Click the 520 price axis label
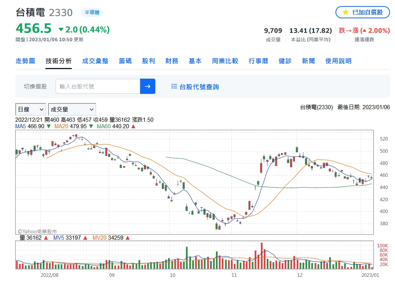The image size is (395, 284). tap(384, 139)
